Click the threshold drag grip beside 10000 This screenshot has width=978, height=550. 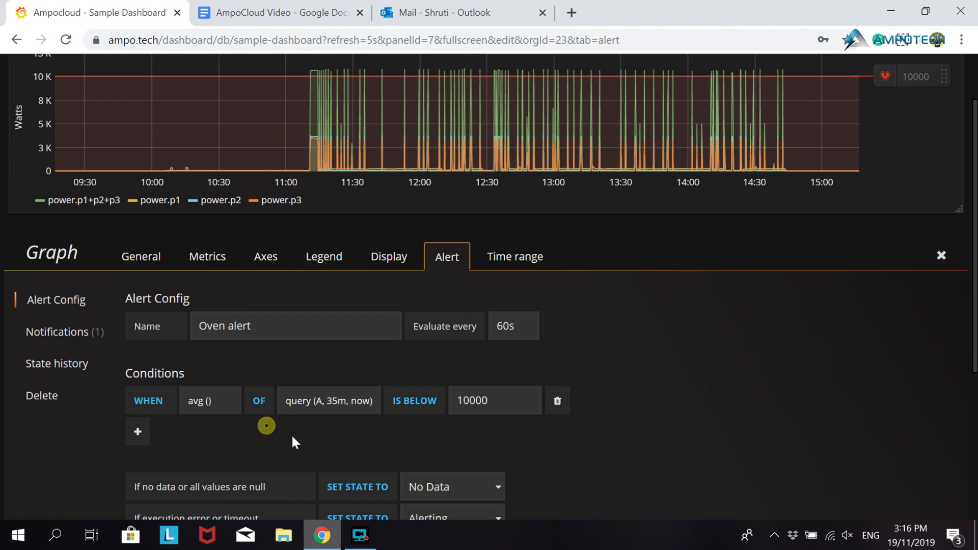(944, 76)
